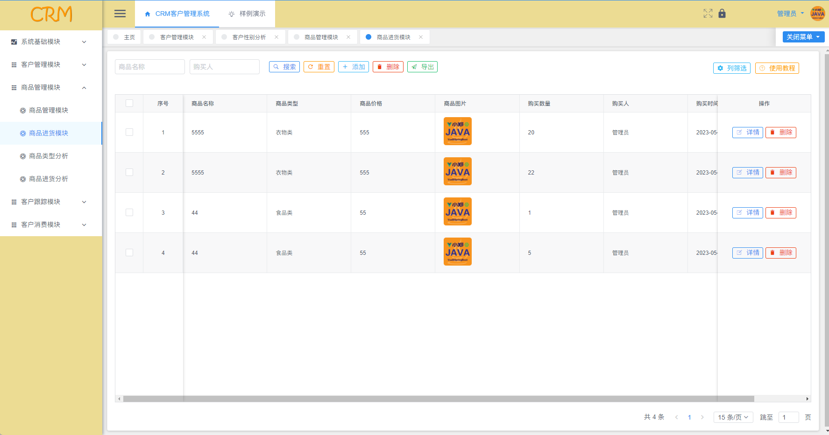Toggle the select-all header checkbox

pos(129,103)
